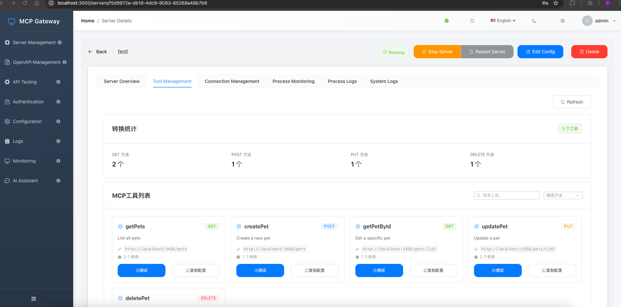Go back using the Back arrow
Screen dimensions: 621x307
(x=98, y=52)
